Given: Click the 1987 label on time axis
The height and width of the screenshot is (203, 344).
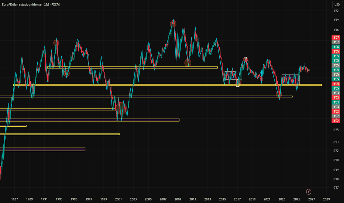Looking at the screenshot, I should point(14,199).
